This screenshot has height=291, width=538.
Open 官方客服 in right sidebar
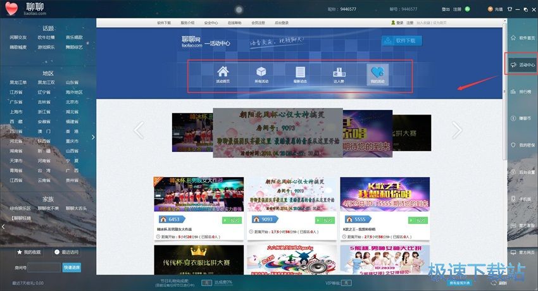tap(523, 226)
